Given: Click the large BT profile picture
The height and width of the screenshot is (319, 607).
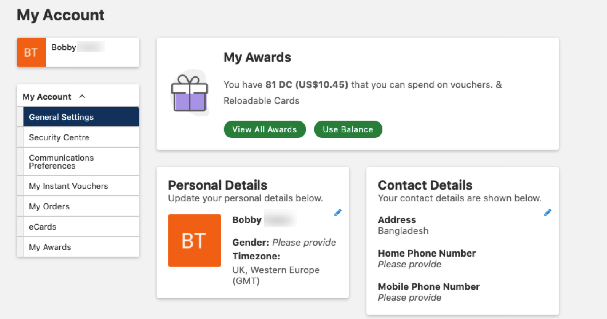Looking at the screenshot, I should coord(194,241).
